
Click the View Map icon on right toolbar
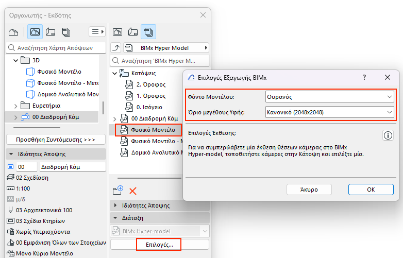[117, 32]
